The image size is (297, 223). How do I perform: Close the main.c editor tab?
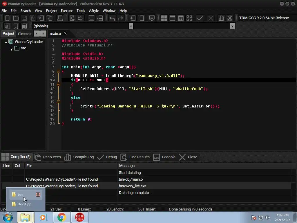pyautogui.click(x=65, y=33)
